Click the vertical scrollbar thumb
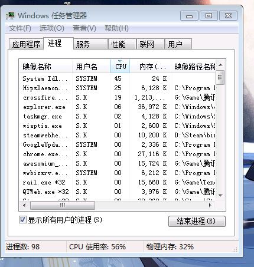254x267 pixels. [x=220, y=77]
